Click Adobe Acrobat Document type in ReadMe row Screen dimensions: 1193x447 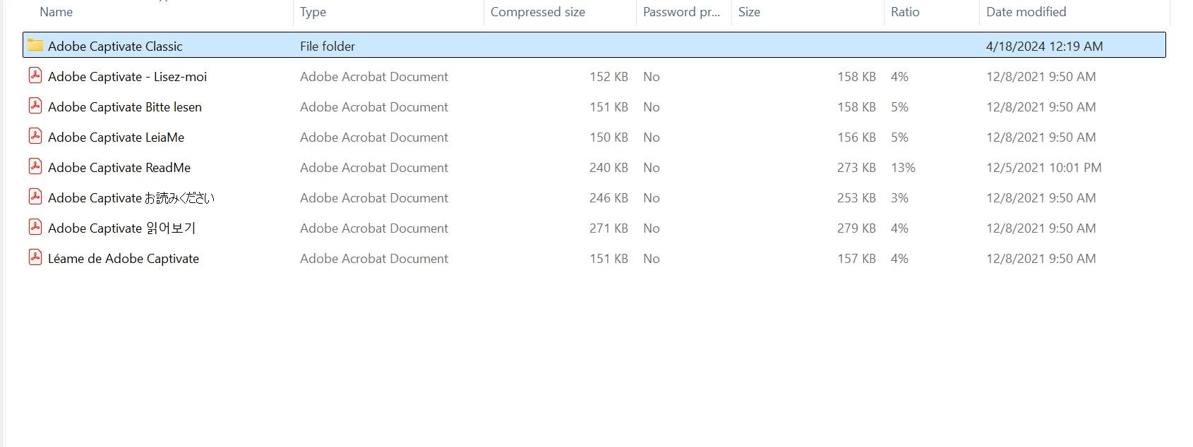pos(374,167)
